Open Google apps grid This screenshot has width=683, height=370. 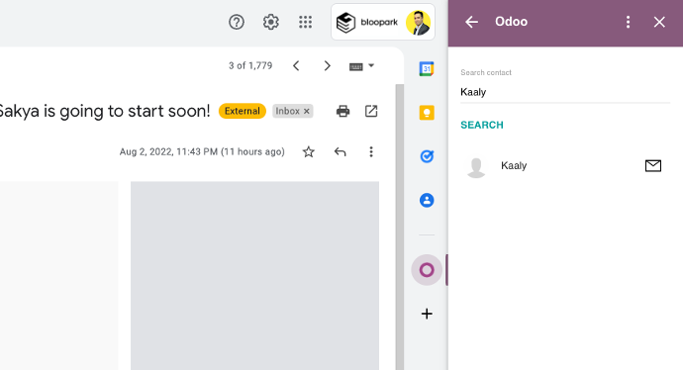point(305,22)
